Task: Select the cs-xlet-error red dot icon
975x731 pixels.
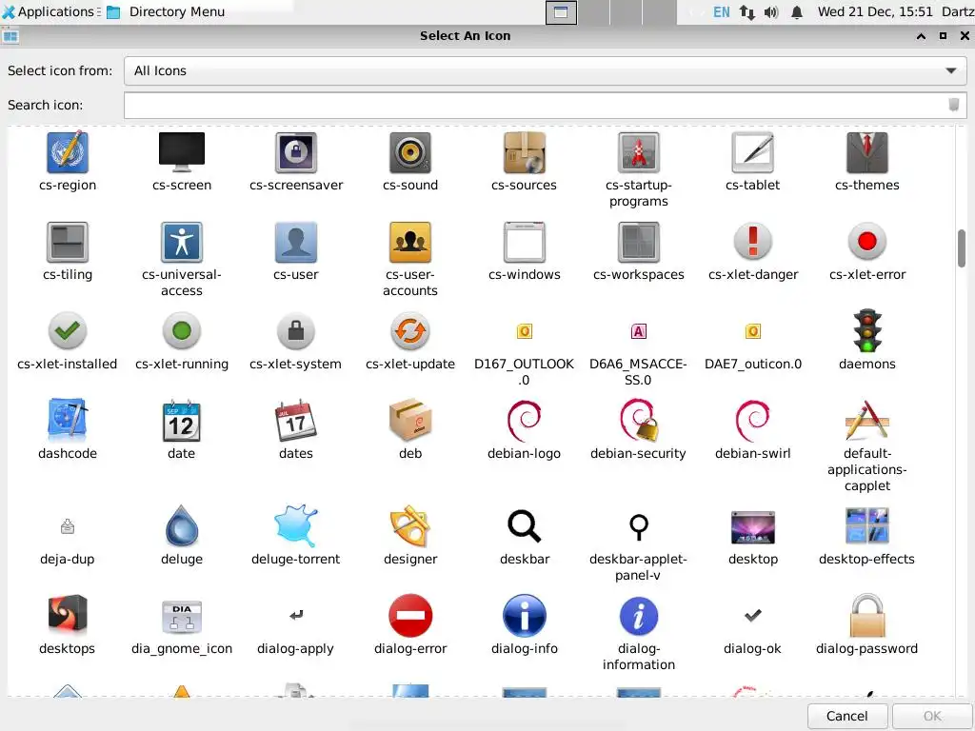Action: pos(867,241)
